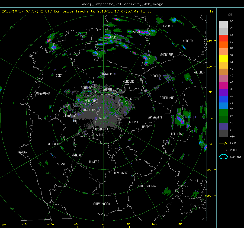This screenshot has height=228, width=244.
Task: Click the SHORAPUR city label
Action: 167,55
